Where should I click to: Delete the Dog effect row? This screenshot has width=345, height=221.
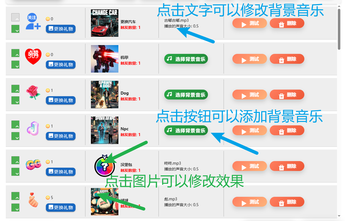pyautogui.click(x=287, y=95)
